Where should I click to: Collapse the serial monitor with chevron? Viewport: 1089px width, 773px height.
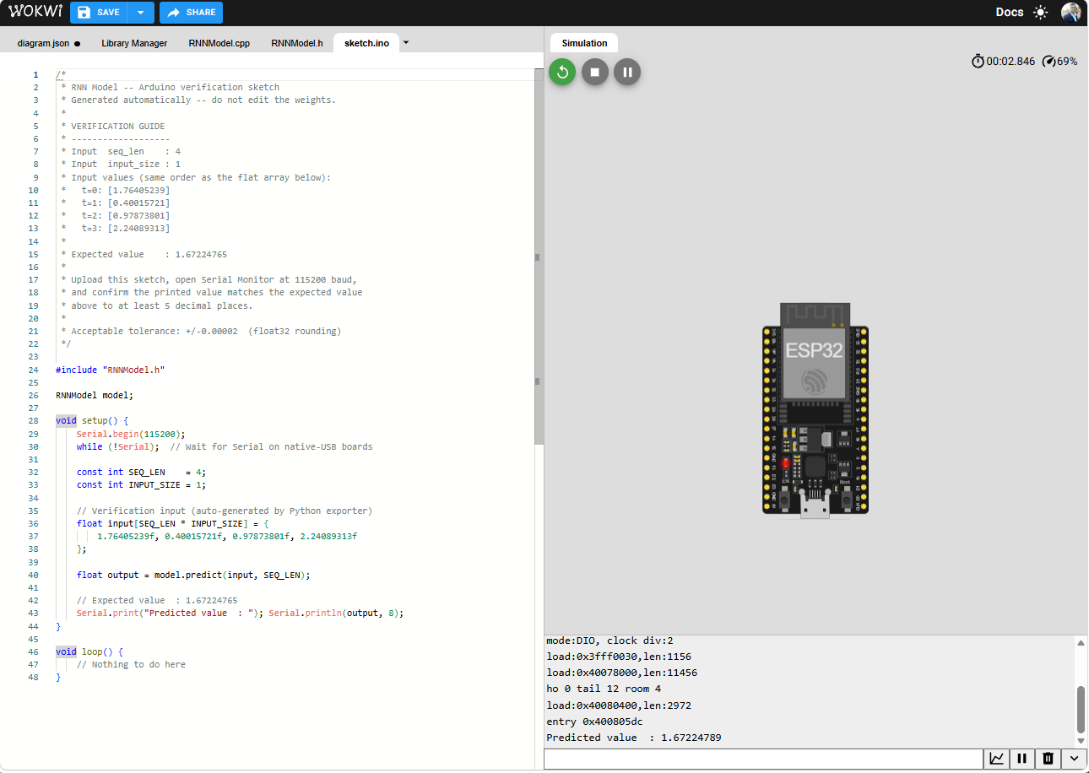pos(1074,759)
